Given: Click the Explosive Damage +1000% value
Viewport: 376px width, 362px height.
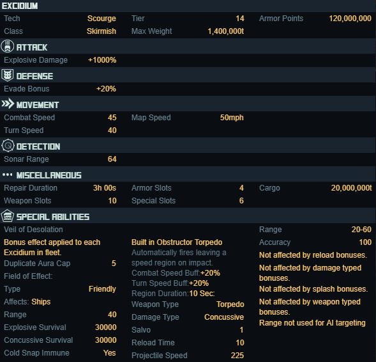Looking at the screenshot, I should point(102,60).
